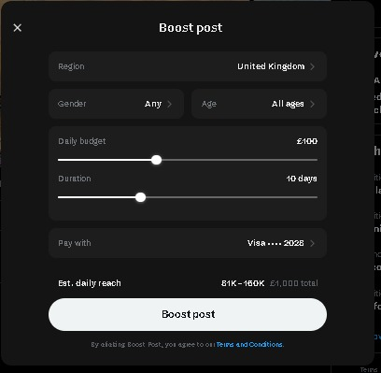Screen dimensions: 381x373
Task: Open the Pay with payment method row
Action: tap(188, 243)
